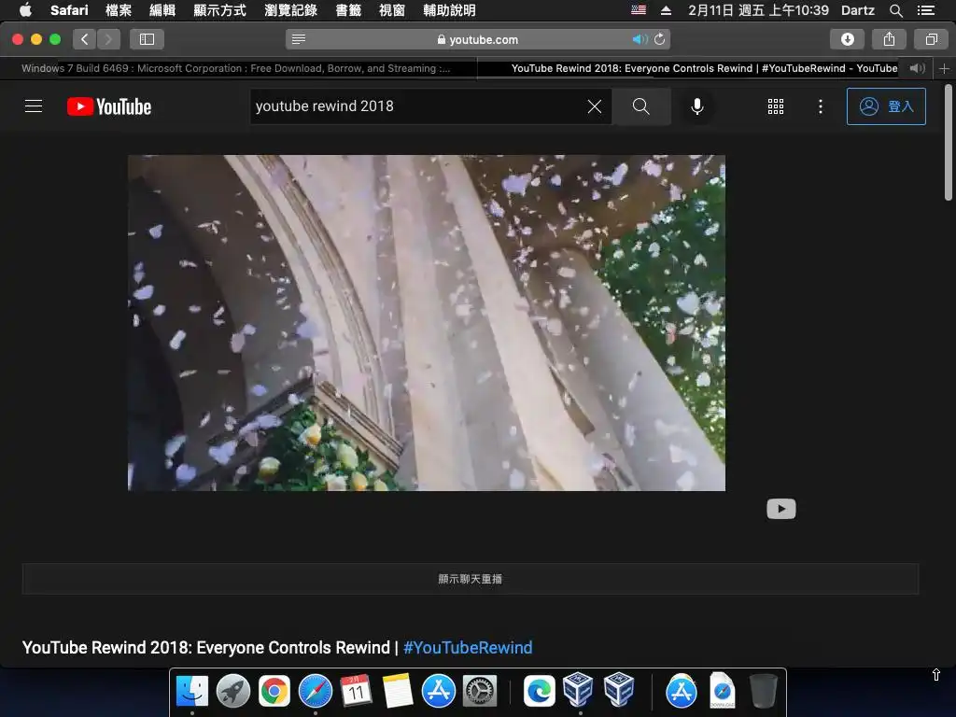Image resolution: width=956 pixels, height=717 pixels.
Task: Open the #YouTubeRewind hashtag link
Action: (x=468, y=648)
